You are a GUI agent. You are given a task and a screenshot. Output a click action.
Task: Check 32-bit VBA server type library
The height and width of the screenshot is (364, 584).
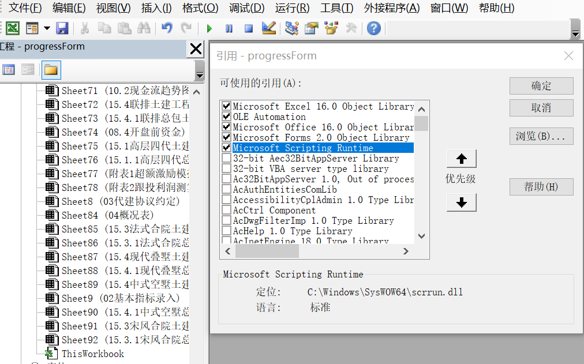tap(226, 168)
